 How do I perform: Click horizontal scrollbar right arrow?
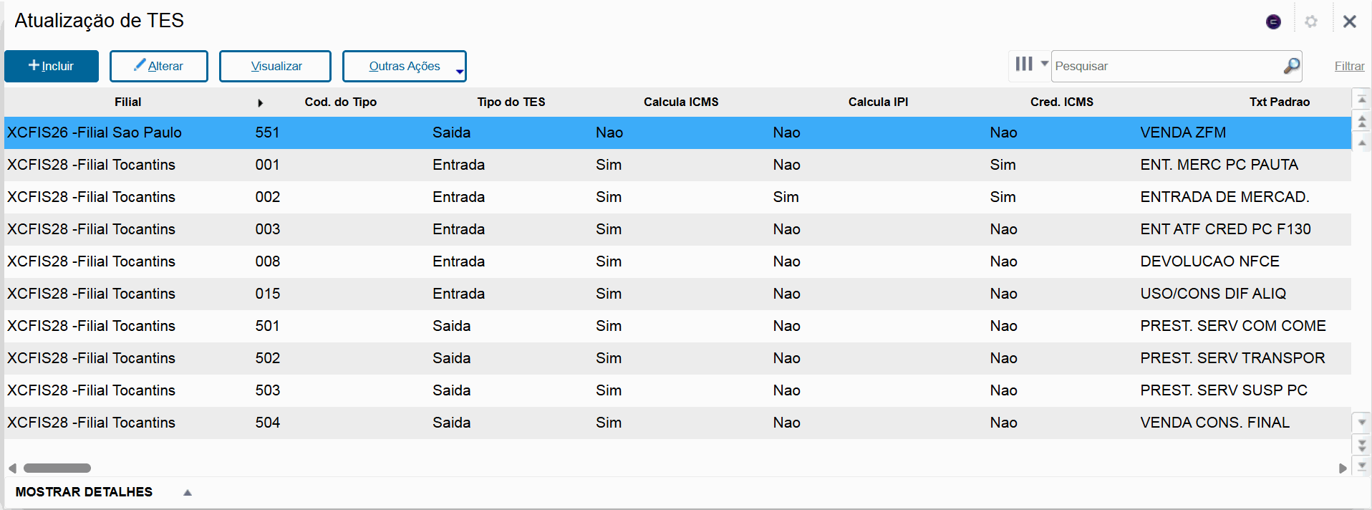pos(1343,468)
